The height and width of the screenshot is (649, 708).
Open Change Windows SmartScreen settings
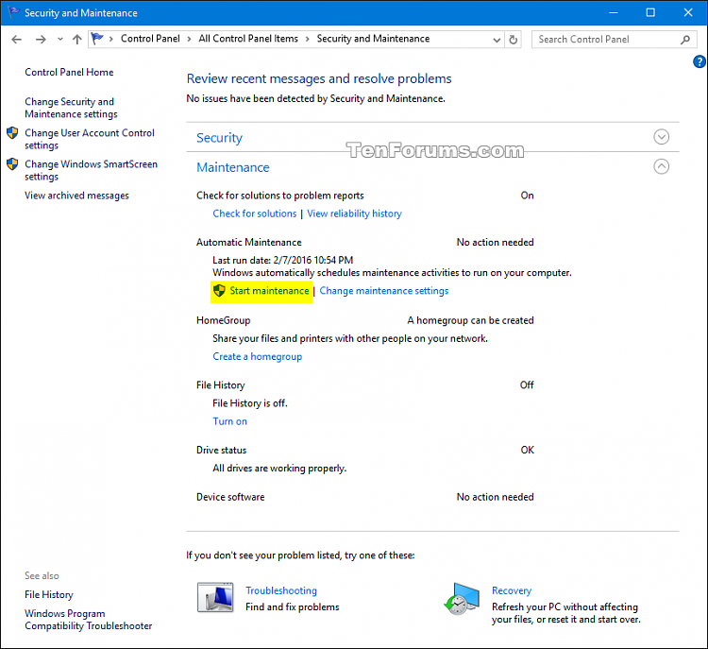click(x=91, y=170)
